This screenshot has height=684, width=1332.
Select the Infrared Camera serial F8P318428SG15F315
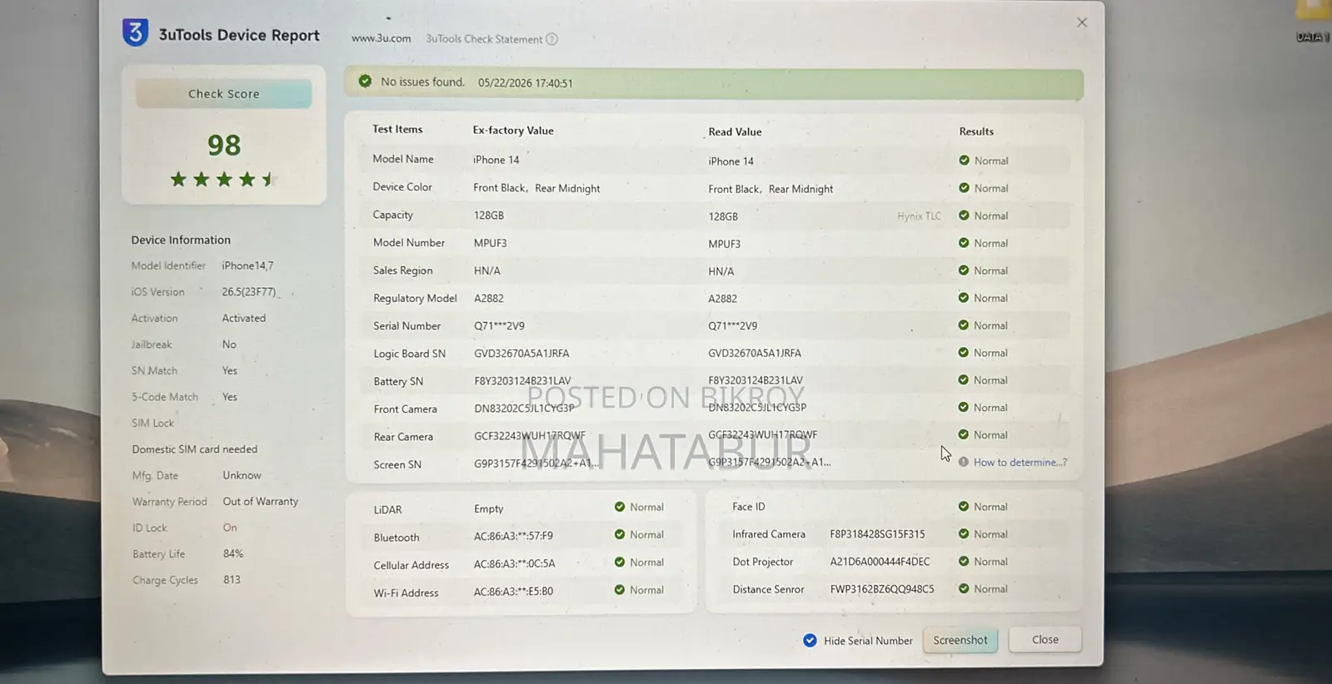pos(877,534)
